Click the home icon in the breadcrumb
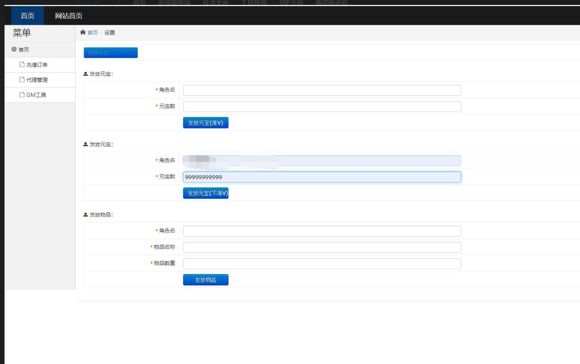Viewport: 580px width, 364px height. [x=83, y=32]
